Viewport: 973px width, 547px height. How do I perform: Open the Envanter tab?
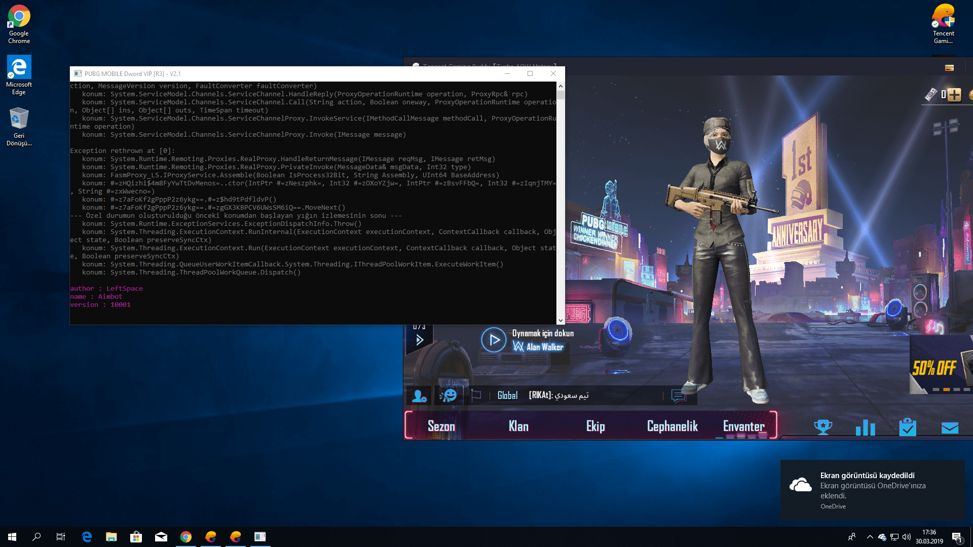tap(743, 426)
